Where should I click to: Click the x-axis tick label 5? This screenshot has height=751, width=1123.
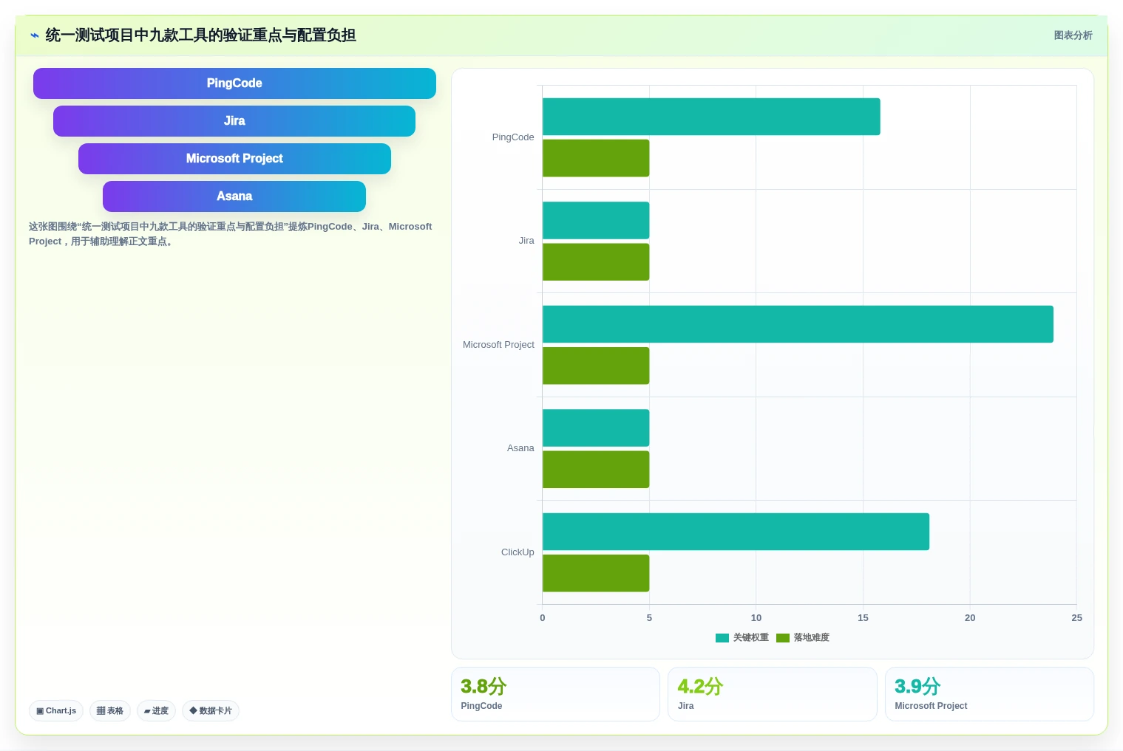coord(649,618)
